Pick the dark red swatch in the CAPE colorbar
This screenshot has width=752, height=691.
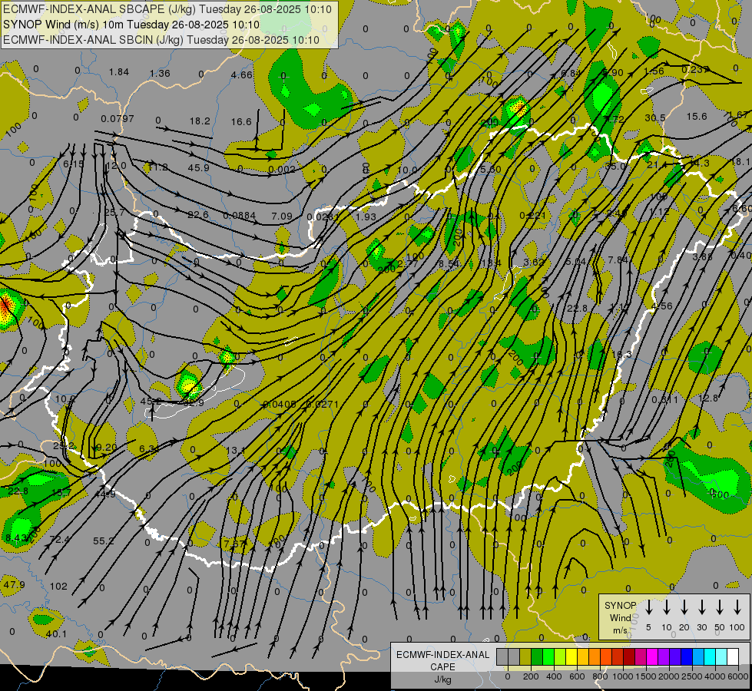[629, 656]
